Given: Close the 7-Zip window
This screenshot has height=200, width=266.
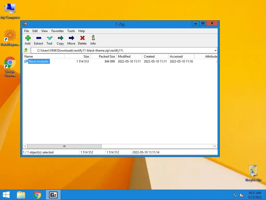Looking at the screenshot, I should [212, 23].
